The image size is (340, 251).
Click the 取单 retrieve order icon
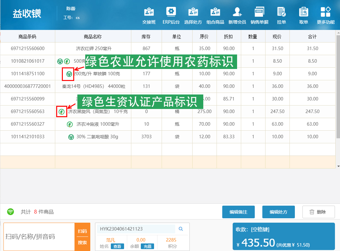303,16
